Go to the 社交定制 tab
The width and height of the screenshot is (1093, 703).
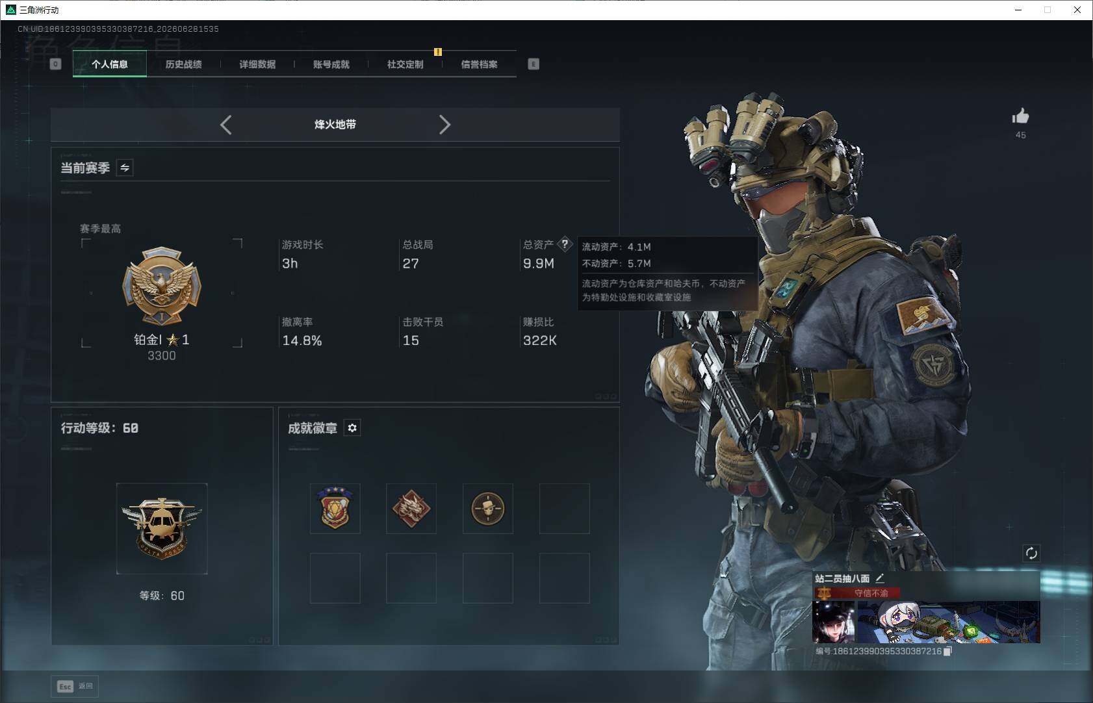coord(405,64)
